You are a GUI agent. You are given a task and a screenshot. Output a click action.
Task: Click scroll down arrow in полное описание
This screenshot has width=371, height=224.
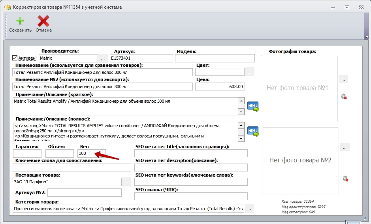(x=241, y=139)
